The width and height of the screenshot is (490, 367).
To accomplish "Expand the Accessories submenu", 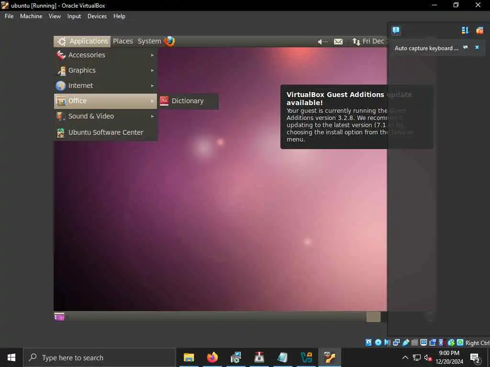I will point(105,55).
